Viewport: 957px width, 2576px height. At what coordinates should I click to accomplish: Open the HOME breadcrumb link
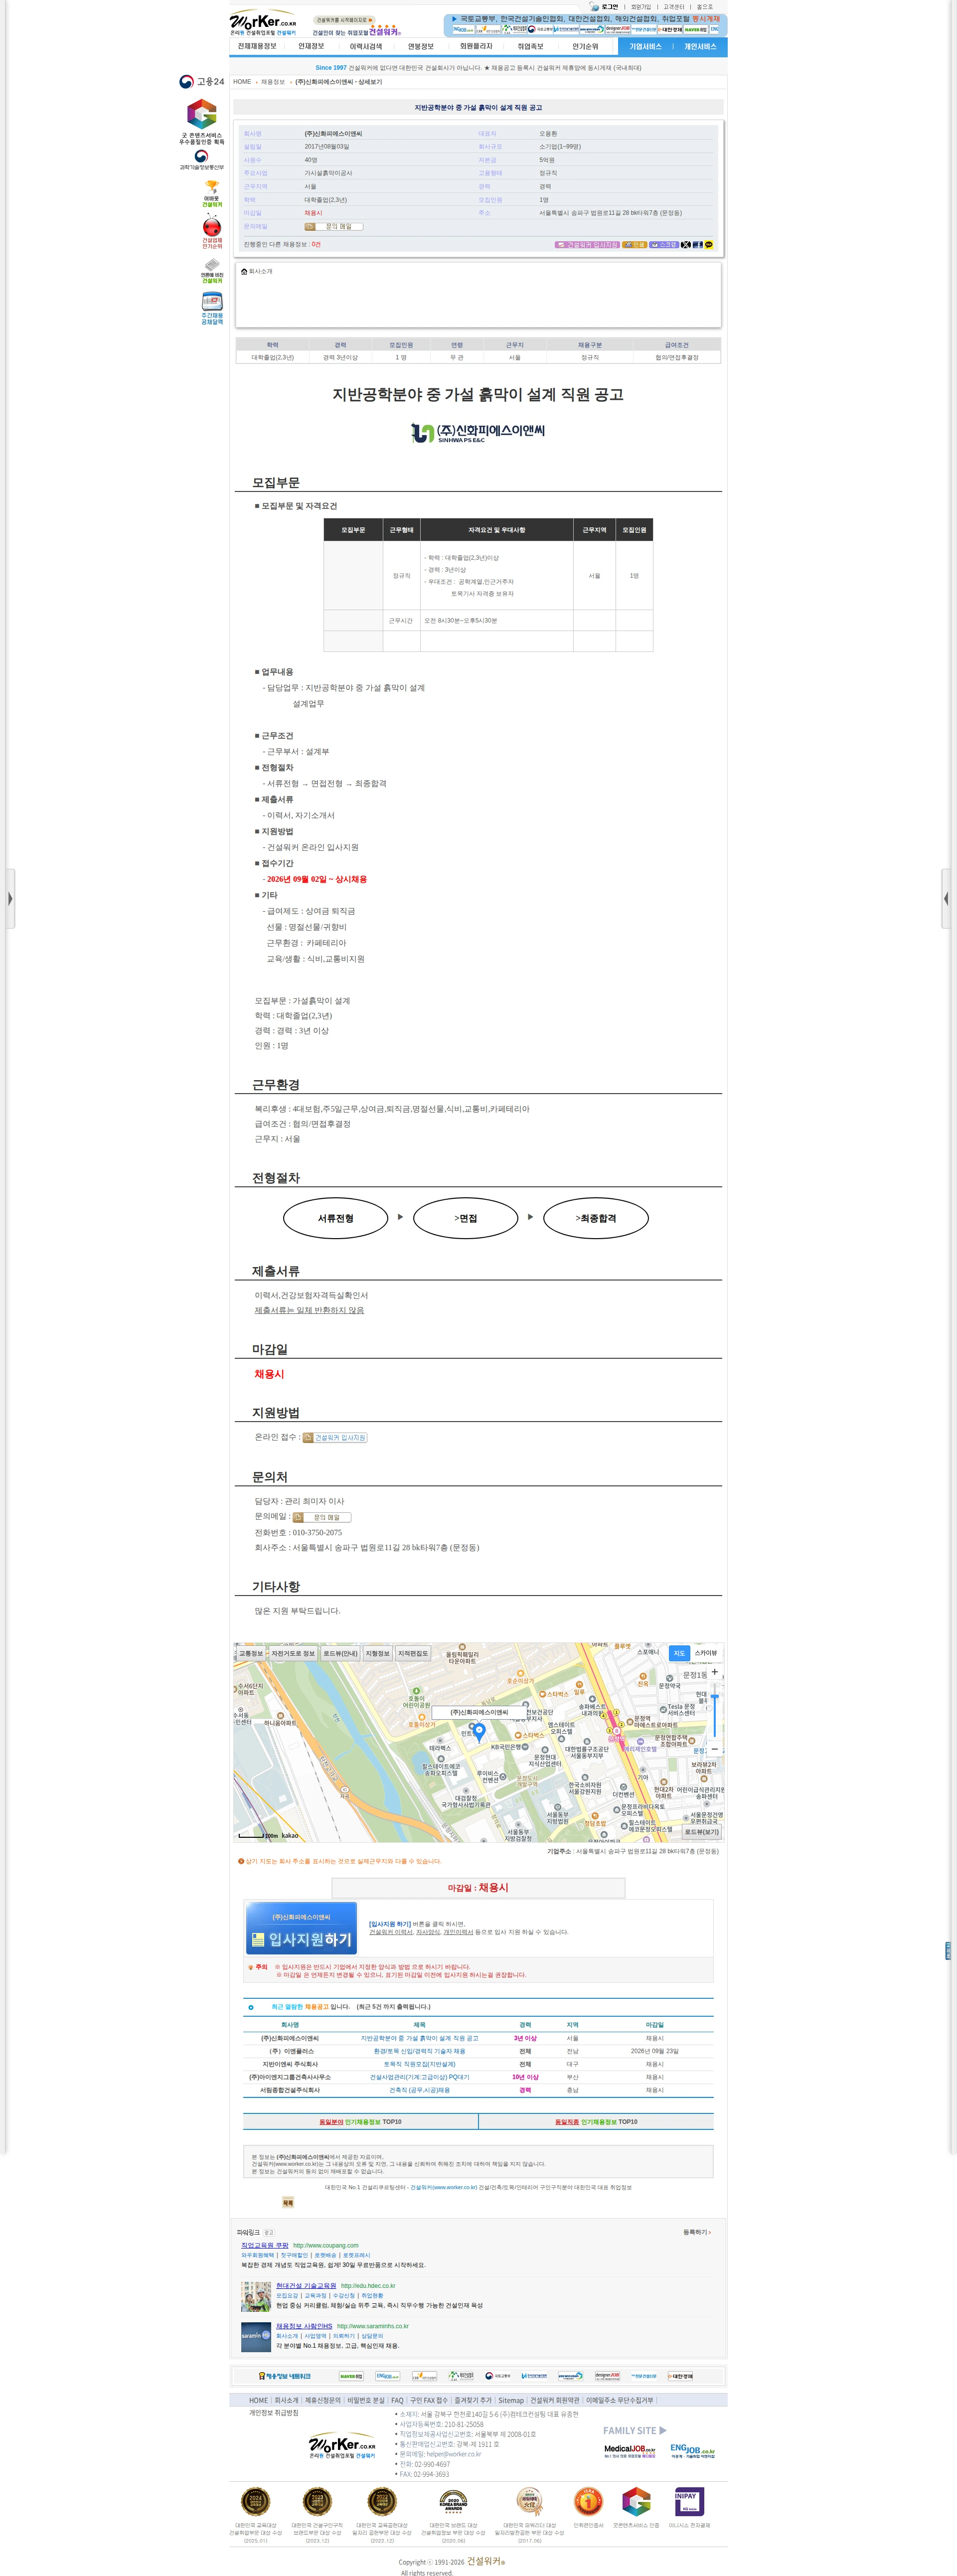[242, 82]
